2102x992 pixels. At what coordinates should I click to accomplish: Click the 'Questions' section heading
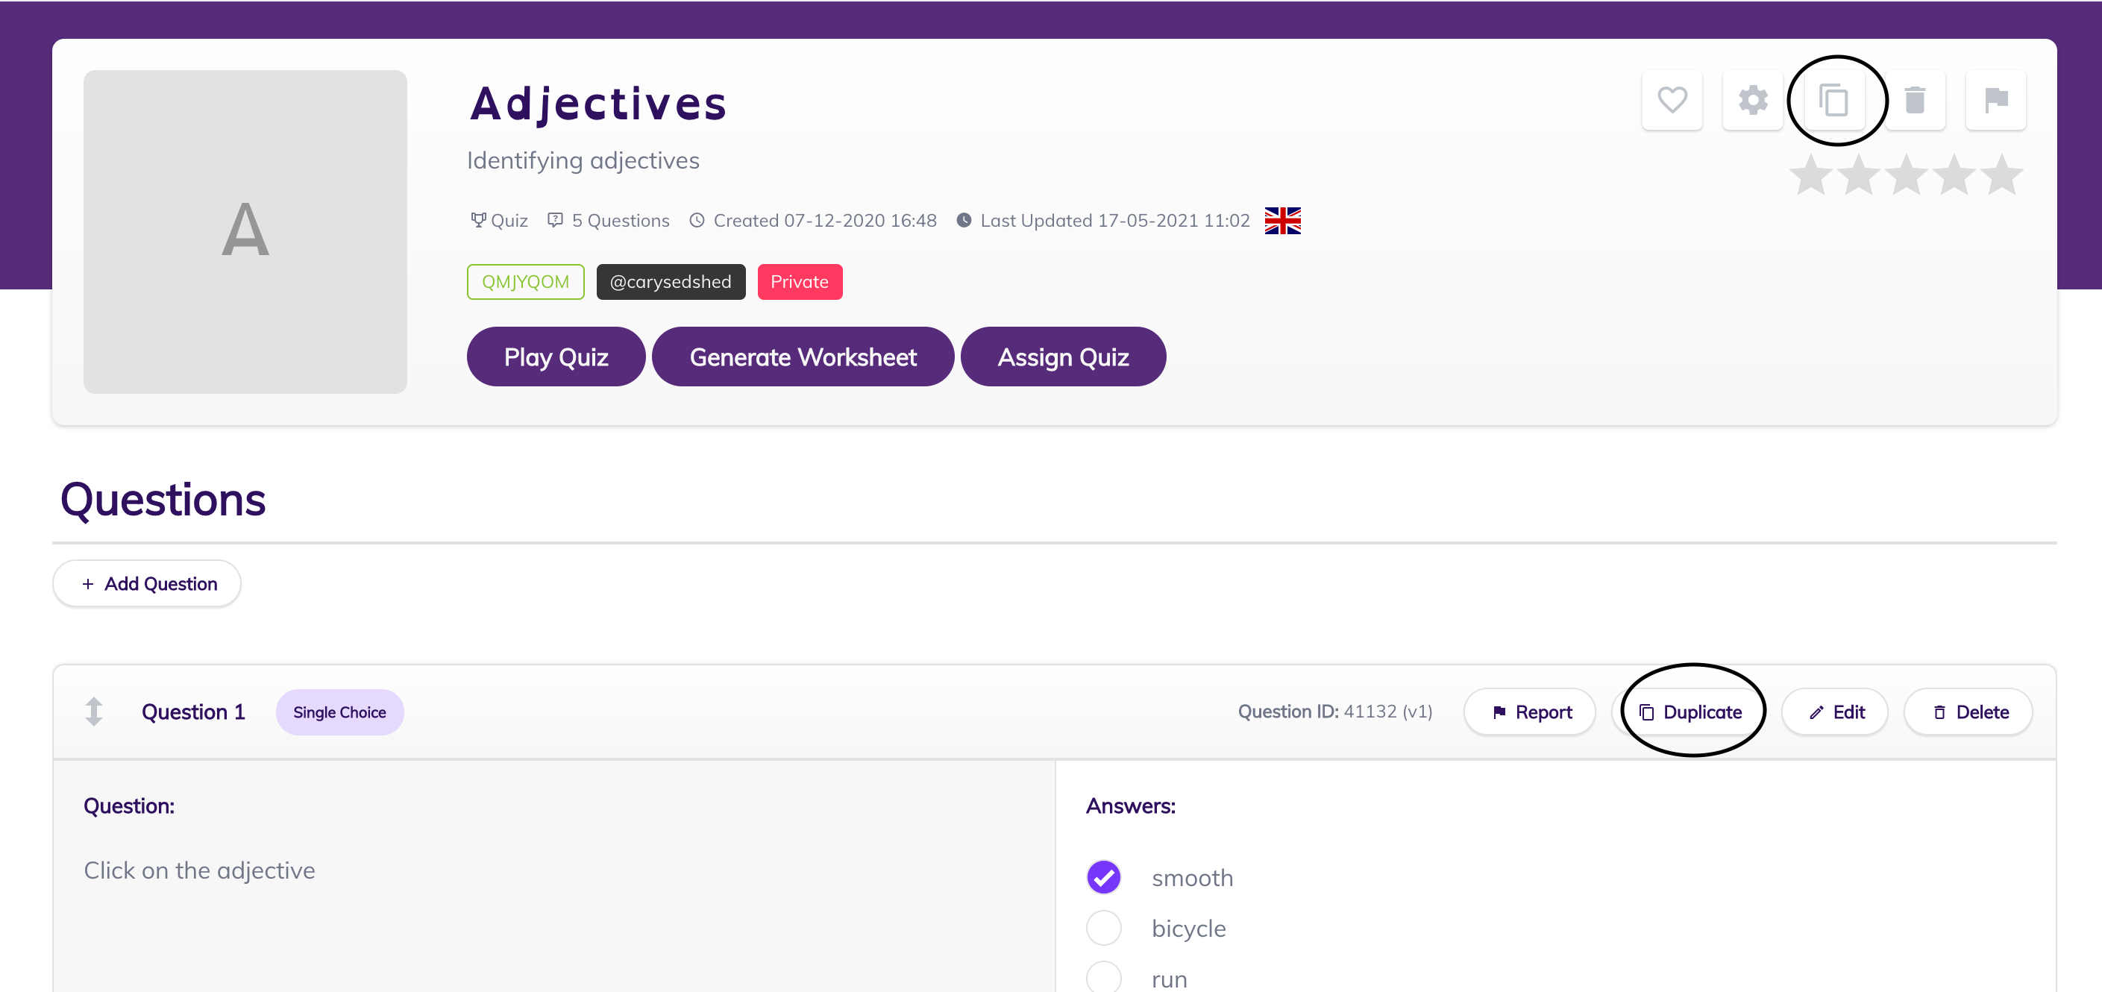(x=163, y=499)
